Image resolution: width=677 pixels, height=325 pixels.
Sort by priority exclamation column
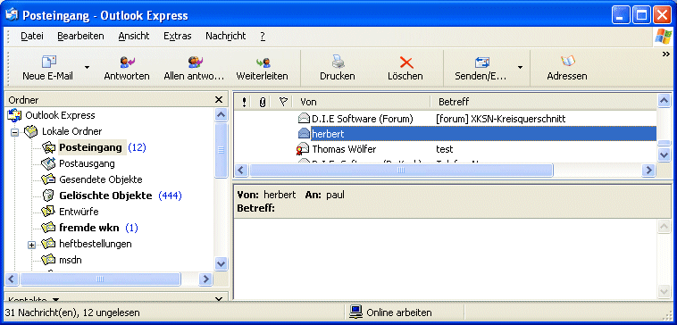pos(245,102)
